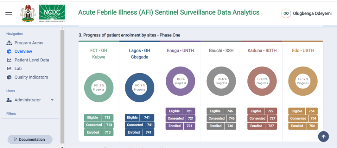Click the OO user avatar
The width and height of the screenshot is (337, 148).
[x=286, y=13]
